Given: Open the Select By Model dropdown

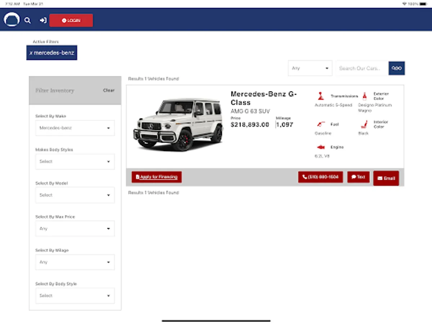Looking at the screenshot, I should 75,195.
